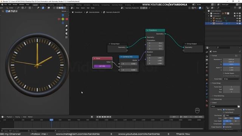Click the viewport zoom magnifier icon
242x136 pixels.
(x=67, y=26)
